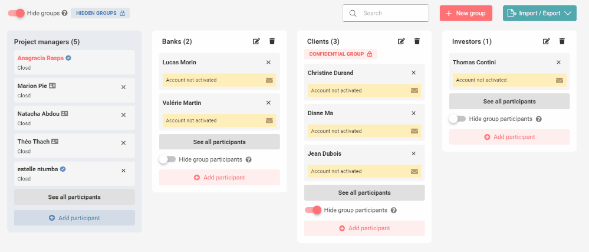
Task: Disable Hide group participants for Clients
Action: tap(313, 210)
